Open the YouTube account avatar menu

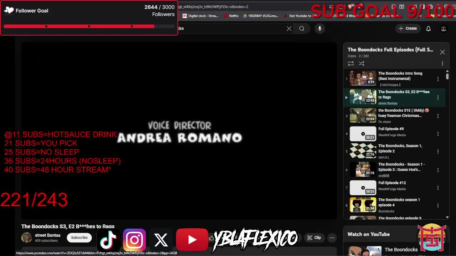pos(444,28)
